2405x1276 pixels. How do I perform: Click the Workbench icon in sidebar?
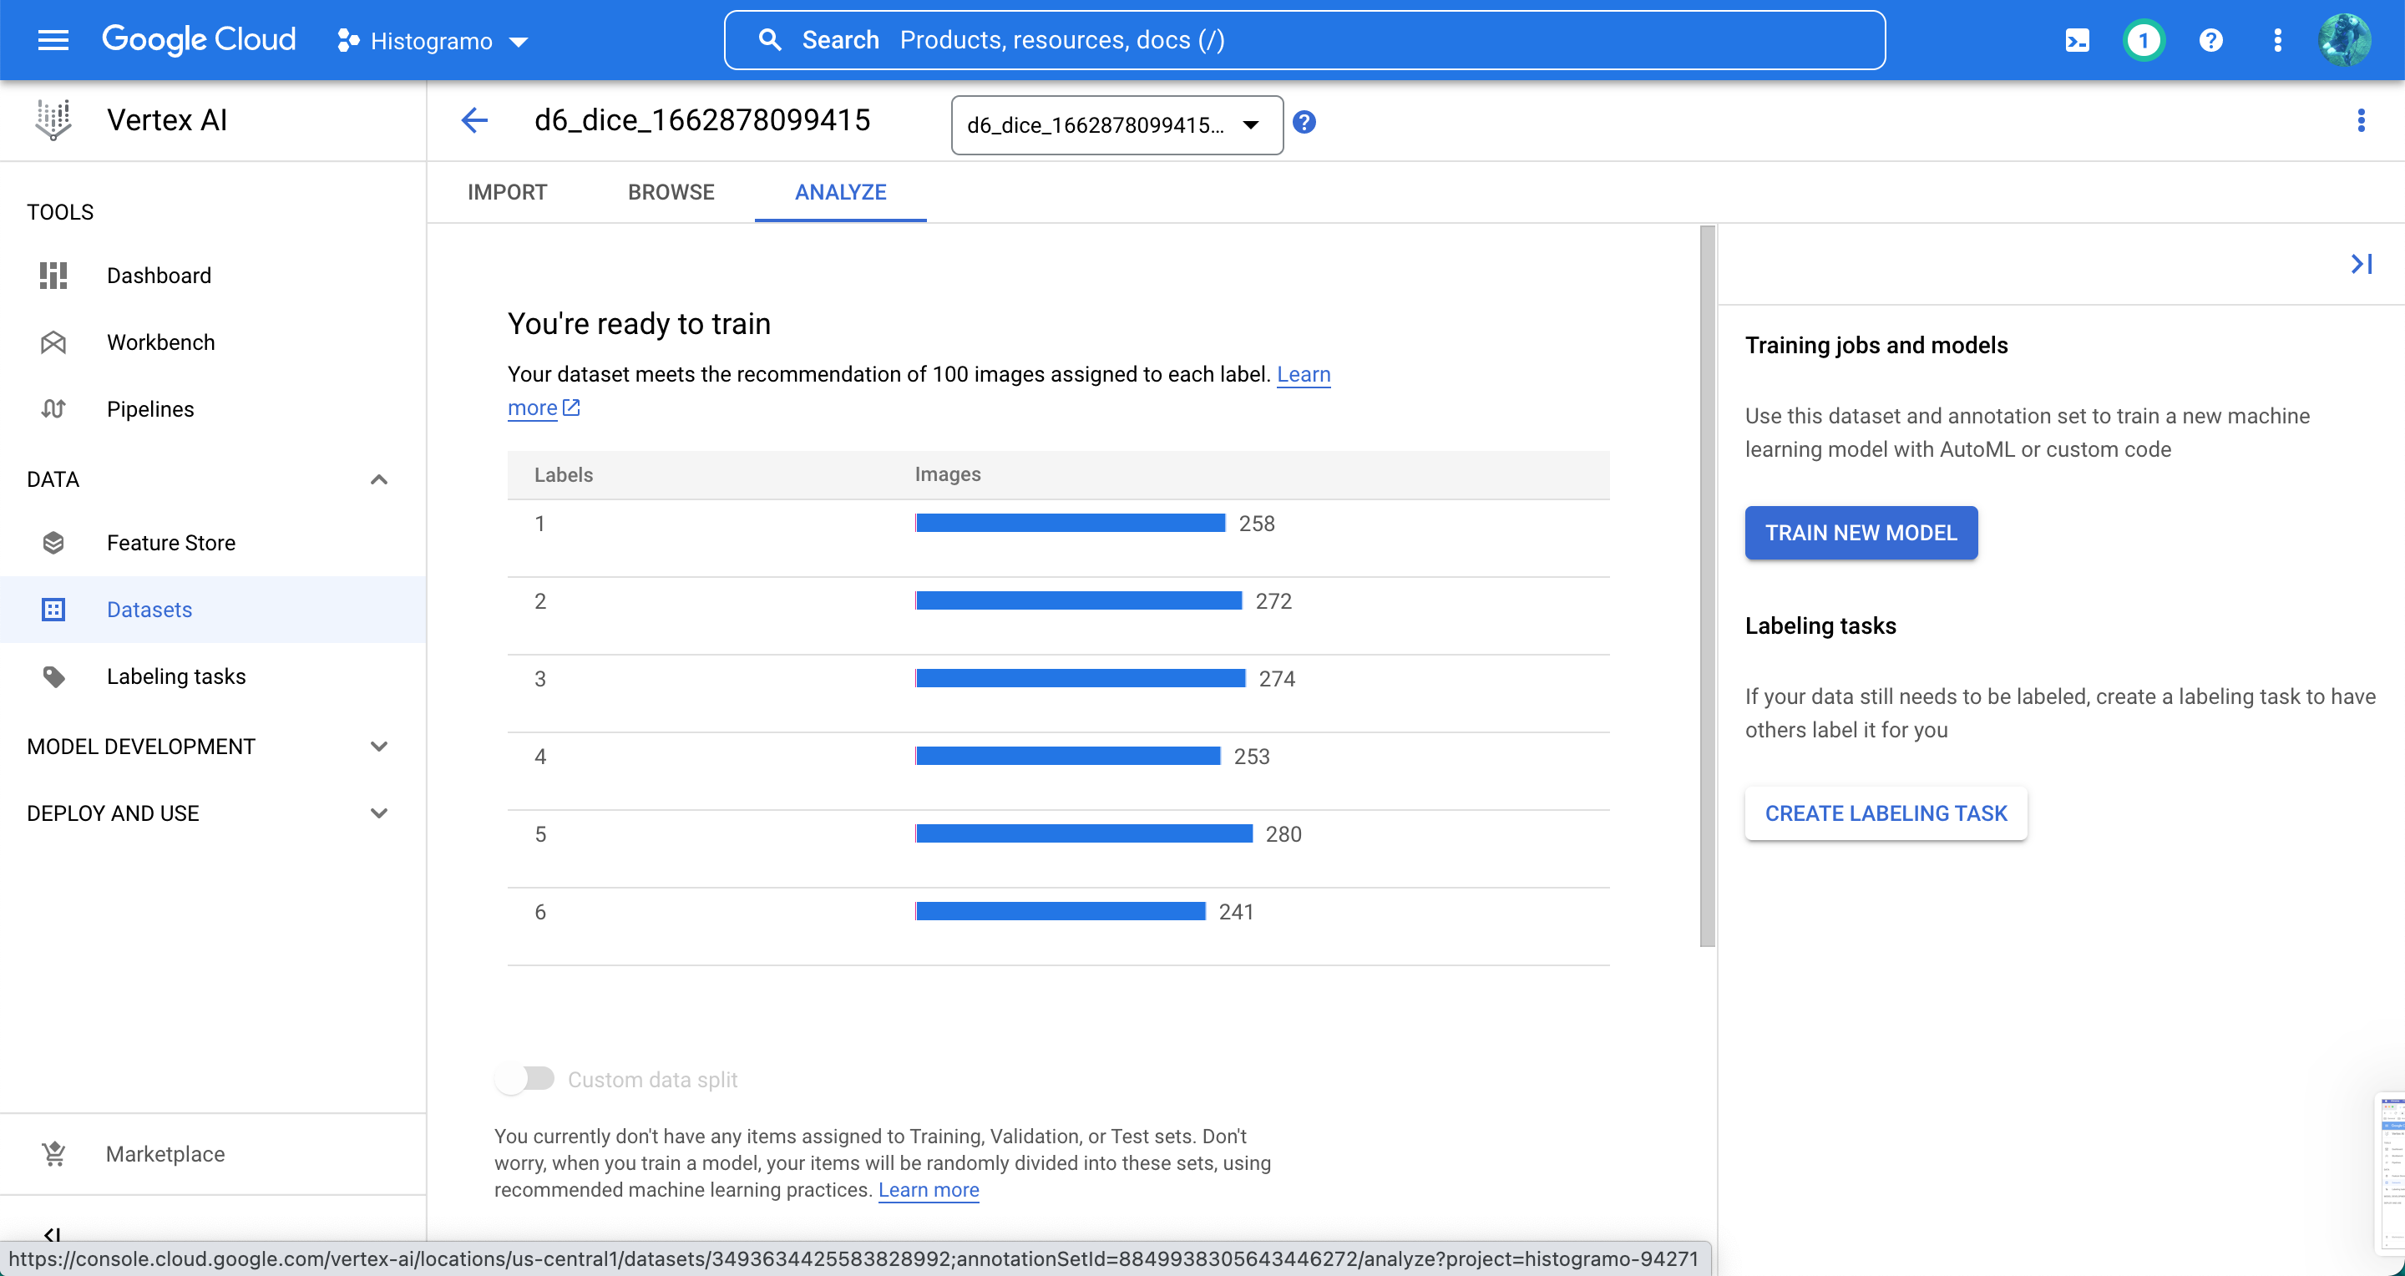[54, 342]
